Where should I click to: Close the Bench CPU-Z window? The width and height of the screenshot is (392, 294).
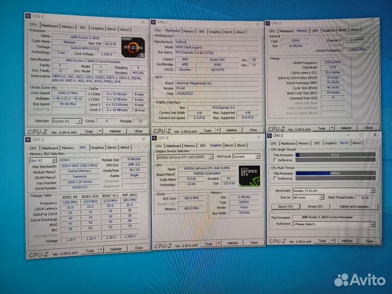(x=375, y=135)
